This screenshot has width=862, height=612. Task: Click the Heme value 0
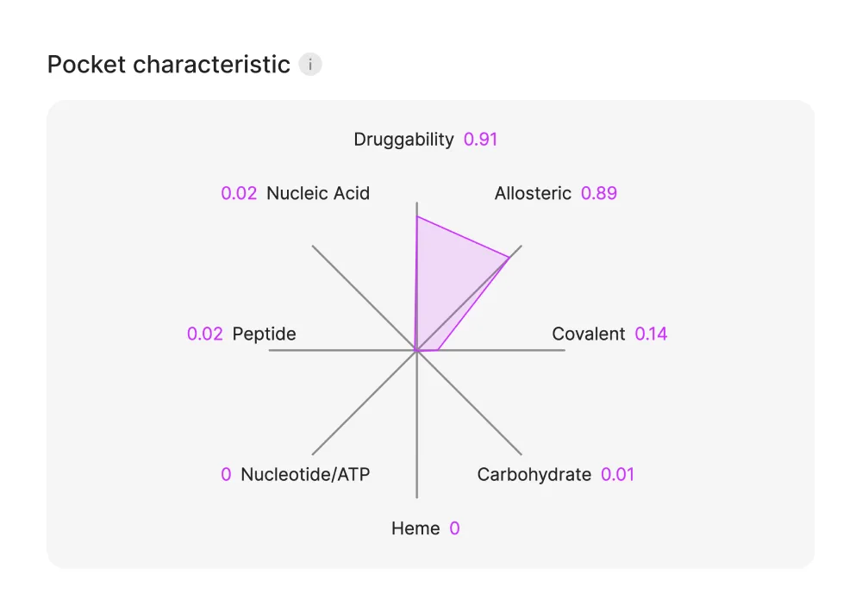(x=454, y=528)
